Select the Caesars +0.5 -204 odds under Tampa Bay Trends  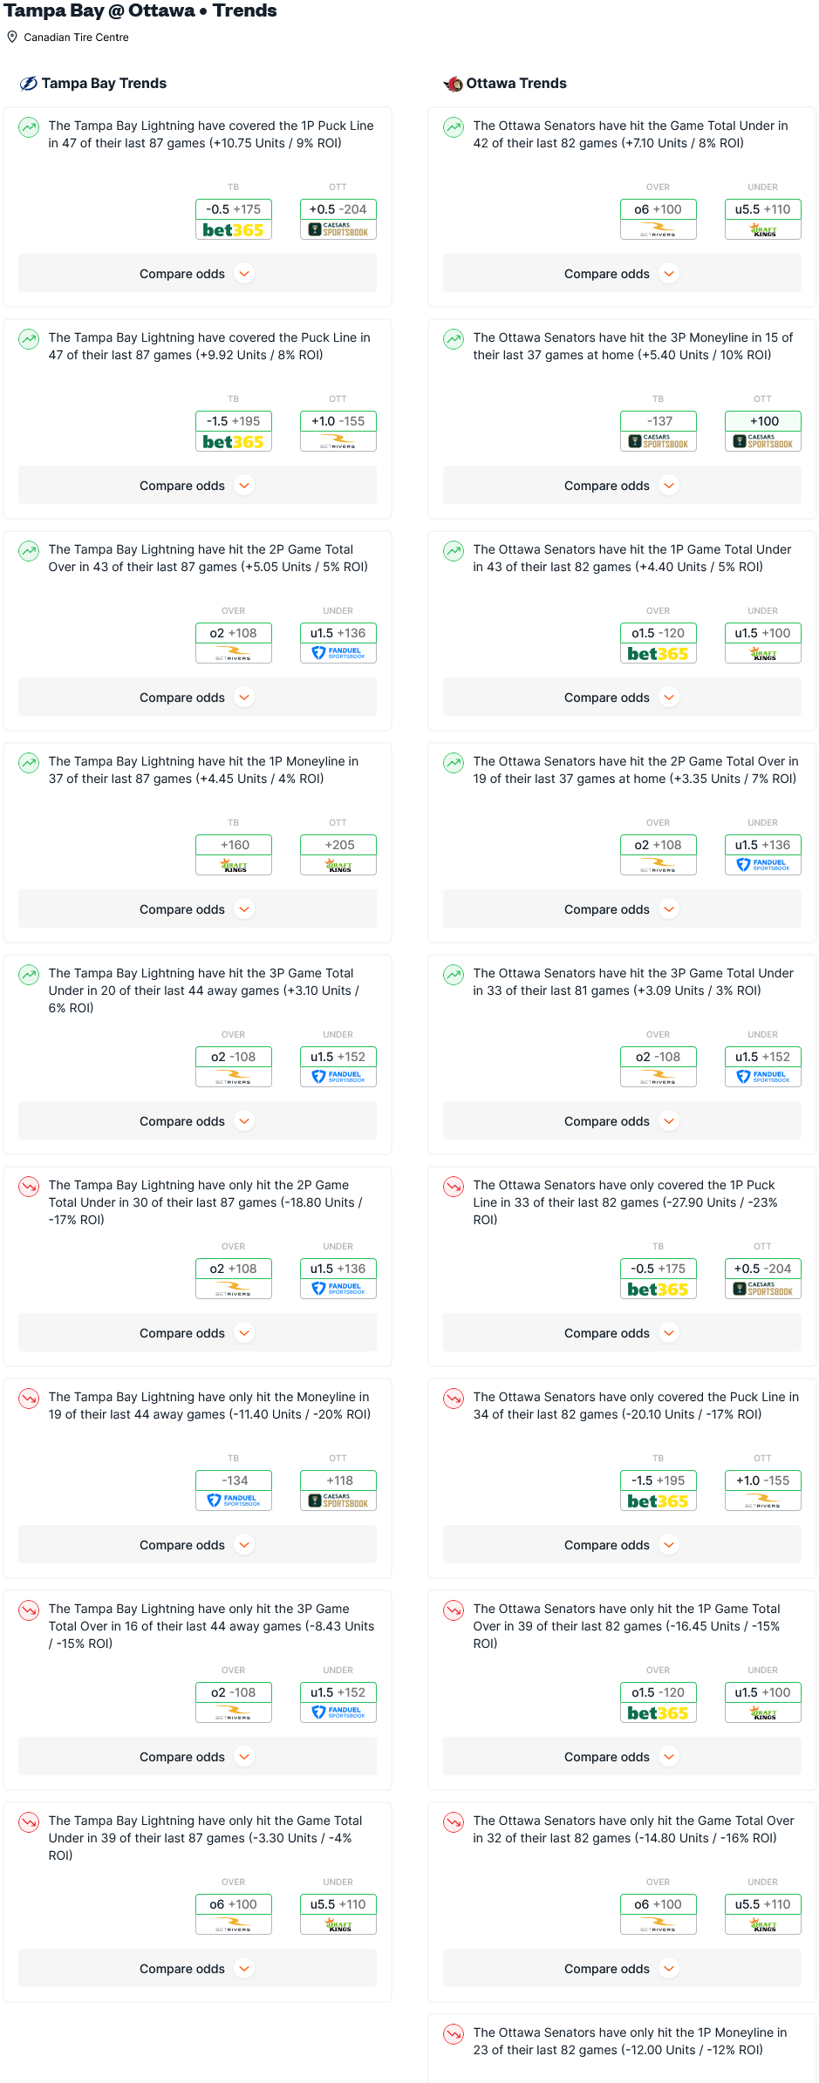coord(338,219)
